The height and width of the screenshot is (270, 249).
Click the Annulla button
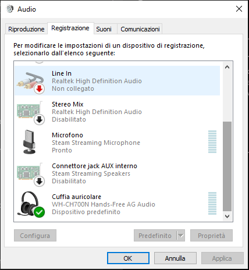click(175, 258)
